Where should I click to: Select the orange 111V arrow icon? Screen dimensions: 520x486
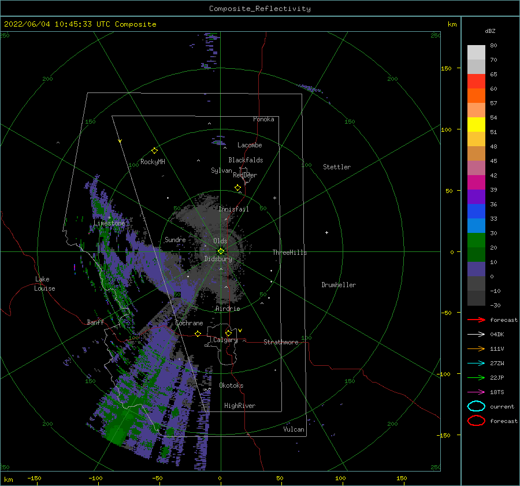[x=476, y=348]
